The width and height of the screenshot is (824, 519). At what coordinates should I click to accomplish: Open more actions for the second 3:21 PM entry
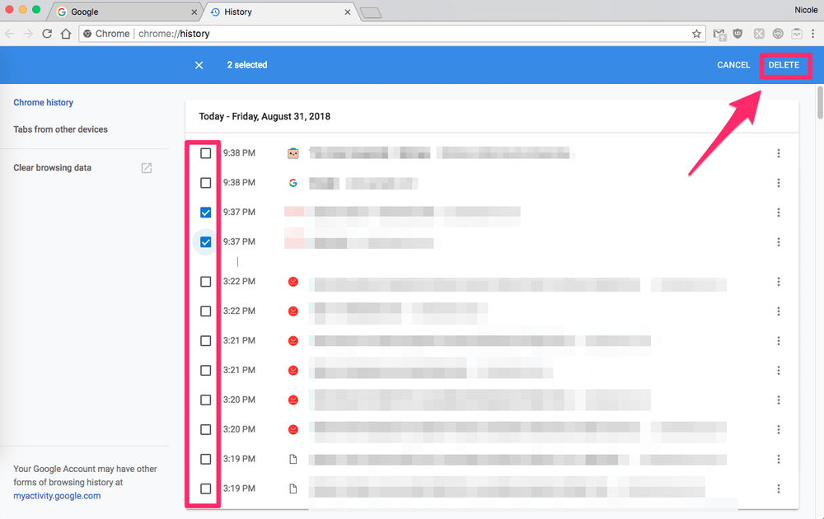click(779, 371)
